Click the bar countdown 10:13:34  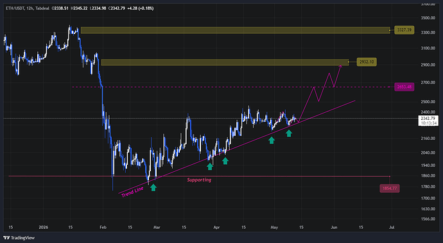(x=429, y=123)
